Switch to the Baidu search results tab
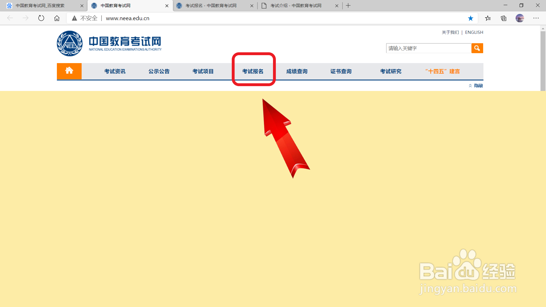This screenshot has width=546, height=307. (40, 6)
